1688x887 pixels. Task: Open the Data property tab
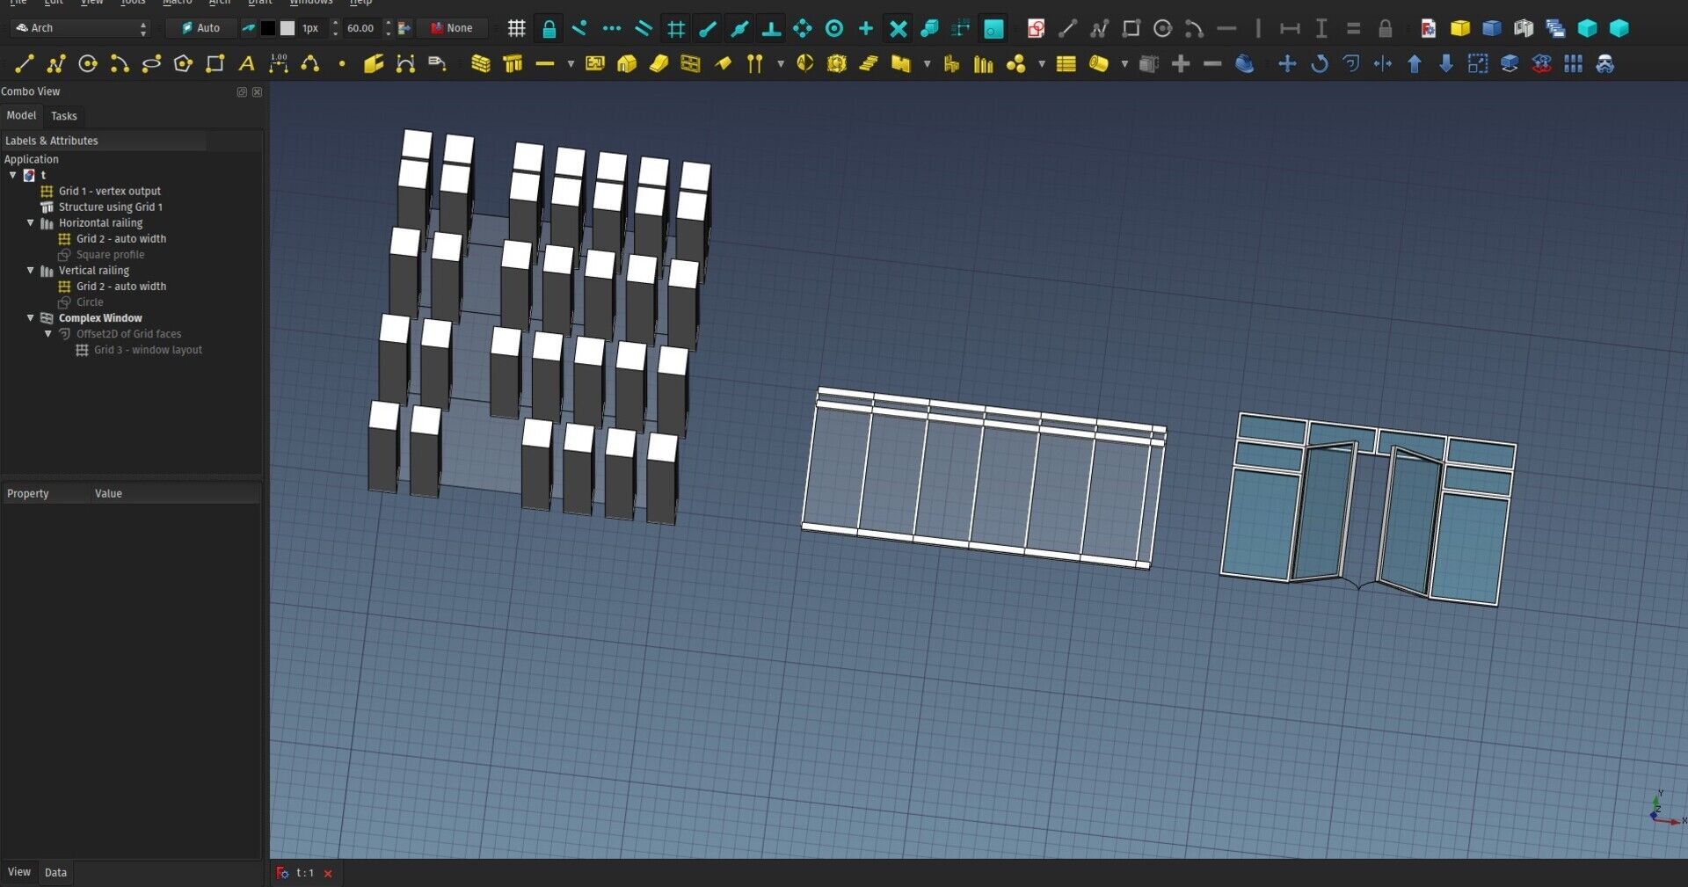pyautogui.click(x=55, y=873)
